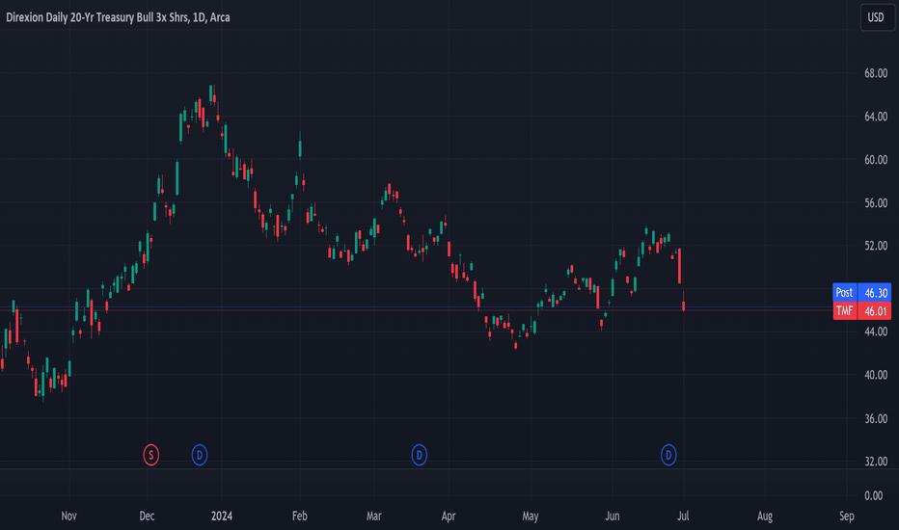Image resolution: width=899 pixels, height=530 pixels.
Task: Click the Dec time axis label
Action: coord(147,516)
